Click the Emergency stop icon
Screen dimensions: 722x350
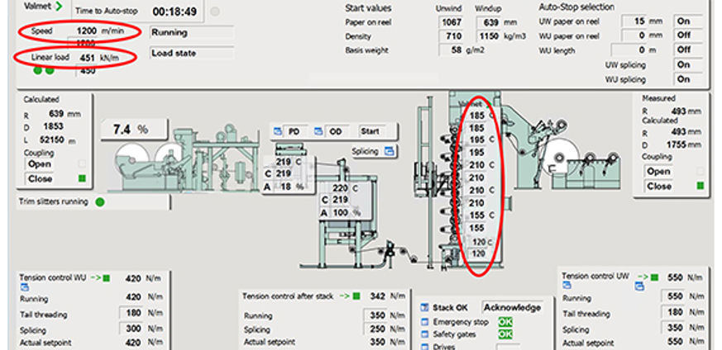(x=424, y=322)
